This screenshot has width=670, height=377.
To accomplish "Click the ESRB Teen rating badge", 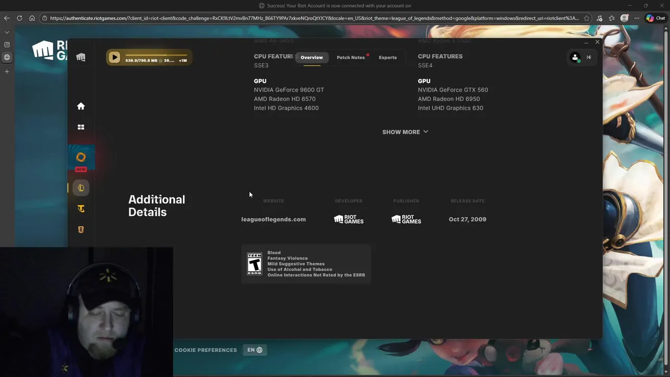I will pos(254,264).
